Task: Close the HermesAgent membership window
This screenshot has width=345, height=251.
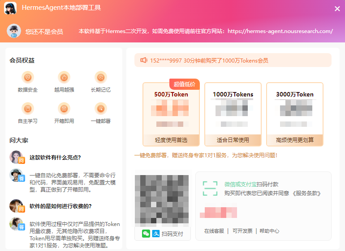Action: pyautogui.click(x=337, y=9)
